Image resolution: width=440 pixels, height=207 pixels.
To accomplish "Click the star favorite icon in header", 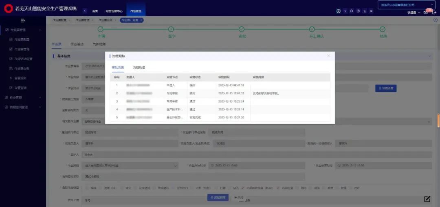I will tap(364, 11).
